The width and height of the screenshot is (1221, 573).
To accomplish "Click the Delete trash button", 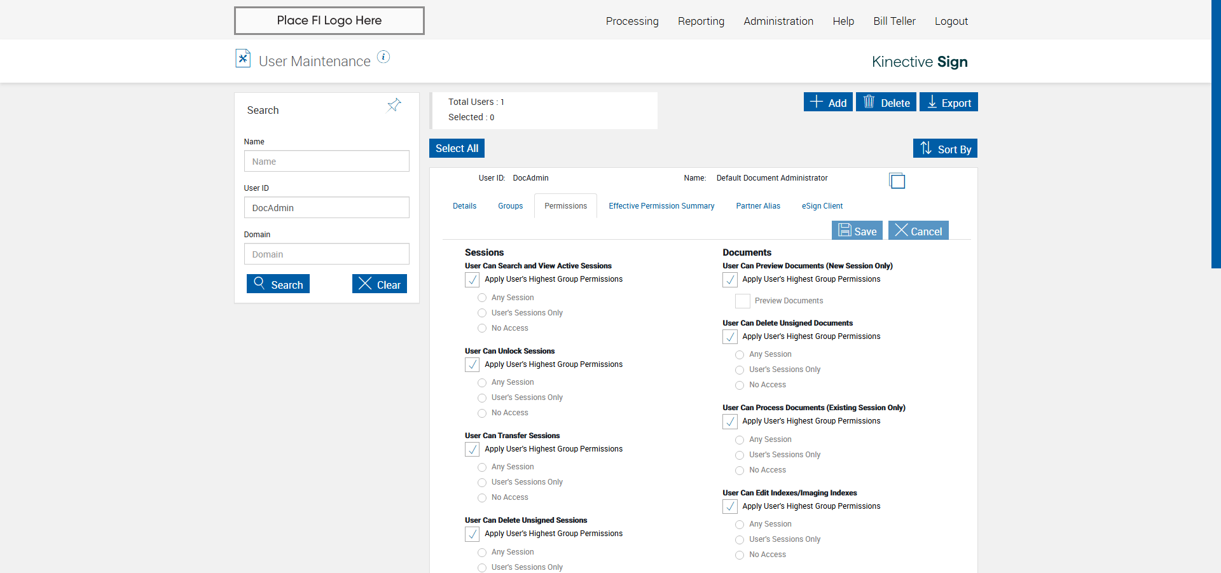I will (886, 102).
